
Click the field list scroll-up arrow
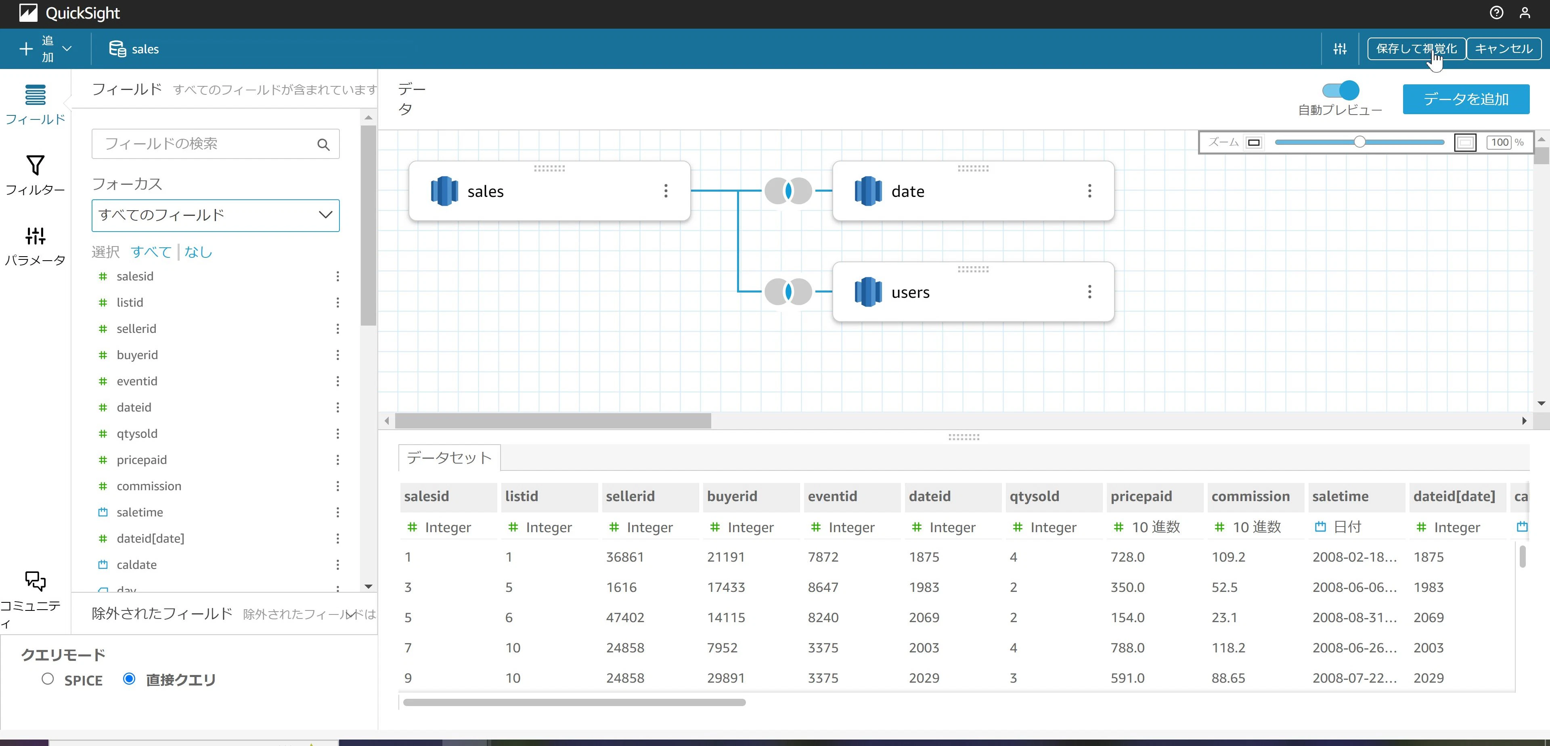368,117
